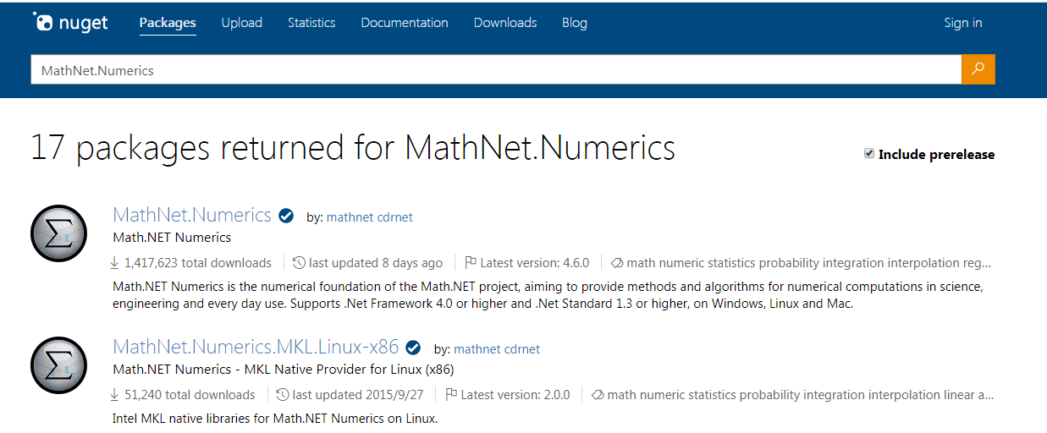Screen dimensions: 1047x433
Task: Click the Sign in link
Action: click(963, 23)
